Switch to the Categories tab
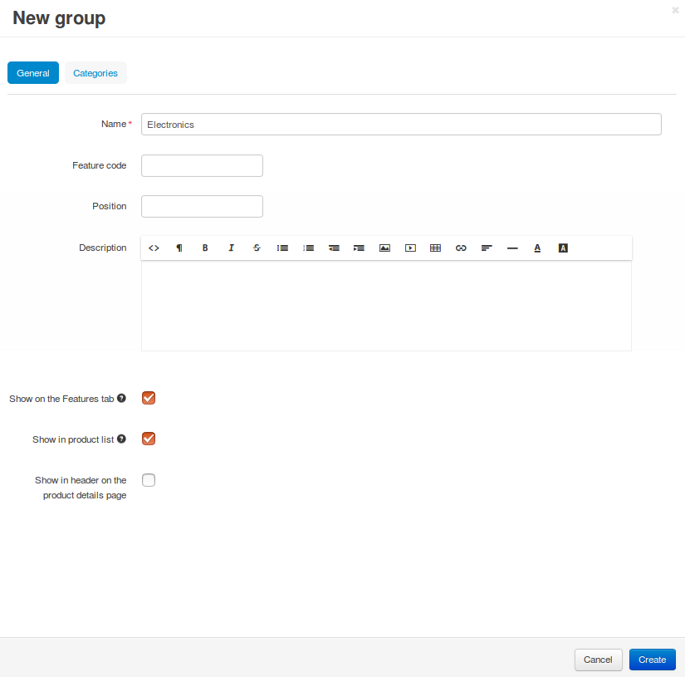This screenshot has width=685, height=677. [95, 73]
